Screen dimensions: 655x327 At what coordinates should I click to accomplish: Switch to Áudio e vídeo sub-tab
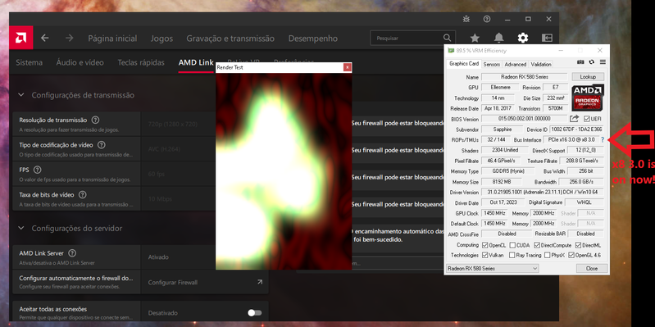pyautogui.click(x=80, y=62)
